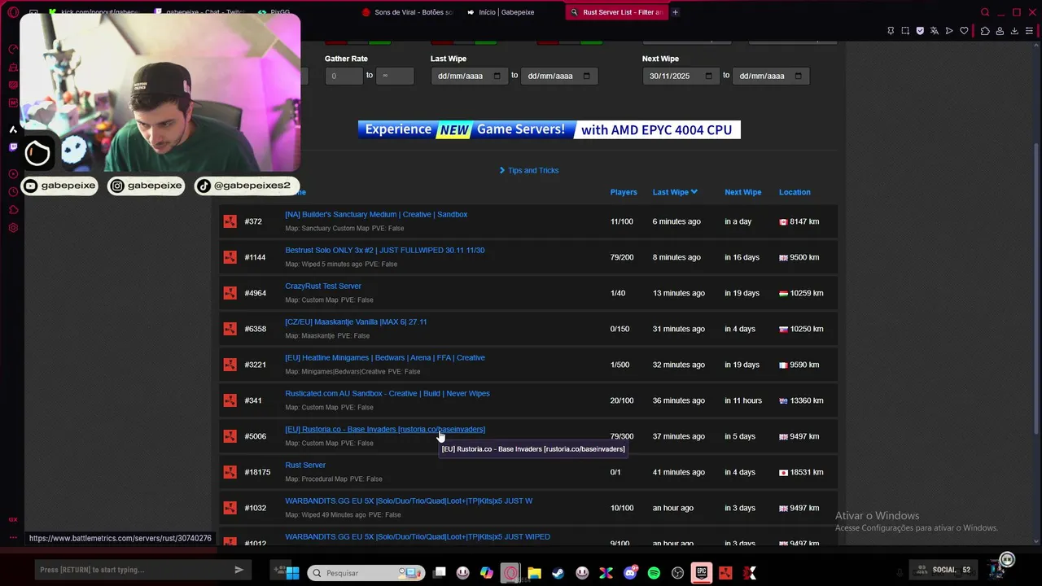
Task: Open NA Builder's Sanctuary Medium server
Action: click(x=376, y=215)
